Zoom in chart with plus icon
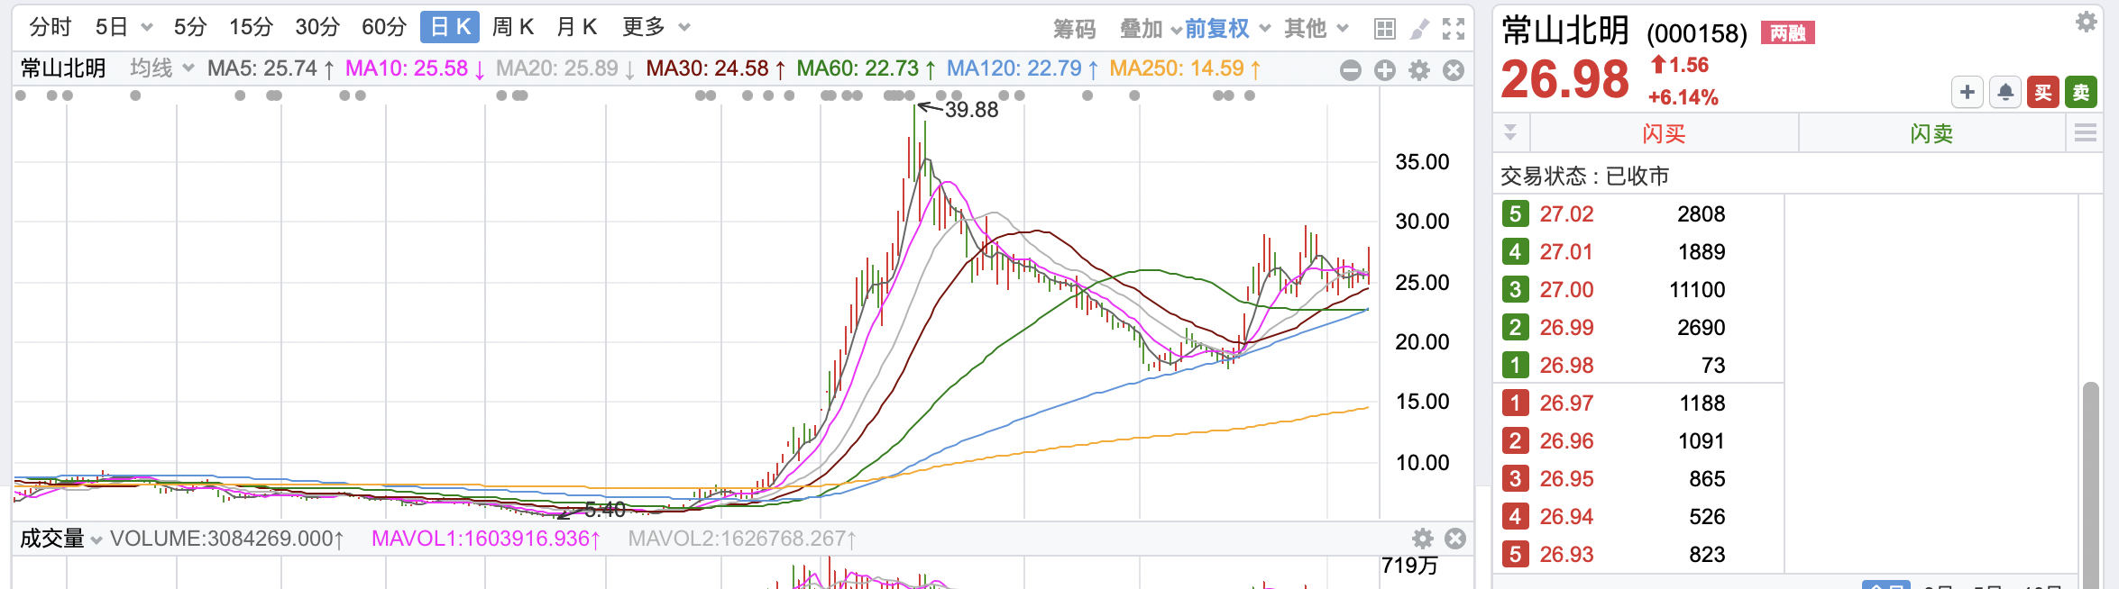The height and width of the screenshot is (589, 2119). pyautogui.click(x=1385, y=70)
